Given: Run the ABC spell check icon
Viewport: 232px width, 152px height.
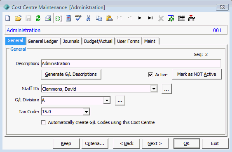Looking at the screenshot, I should point(78,18).
